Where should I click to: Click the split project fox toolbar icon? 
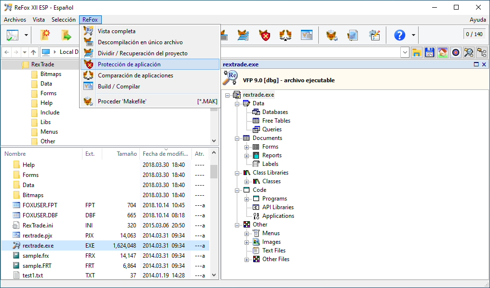(x=243, y=35)
